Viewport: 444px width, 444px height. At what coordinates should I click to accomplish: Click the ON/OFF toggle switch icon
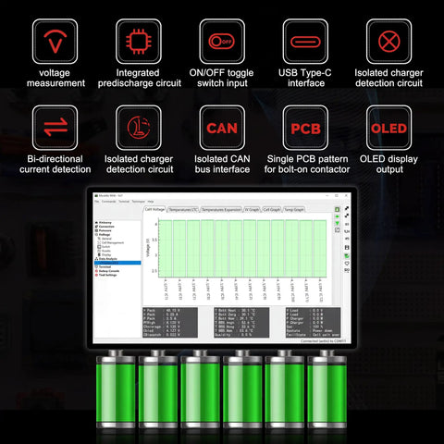point(222,42)
